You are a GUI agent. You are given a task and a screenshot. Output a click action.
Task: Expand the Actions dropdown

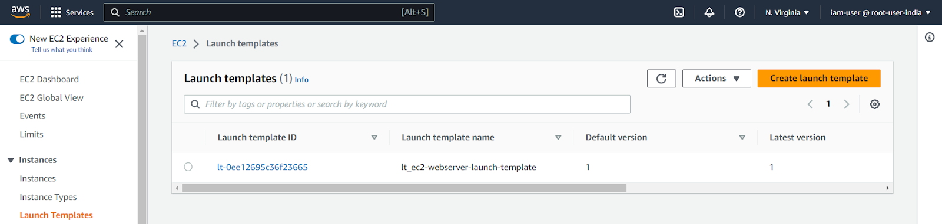pos(717,79)
